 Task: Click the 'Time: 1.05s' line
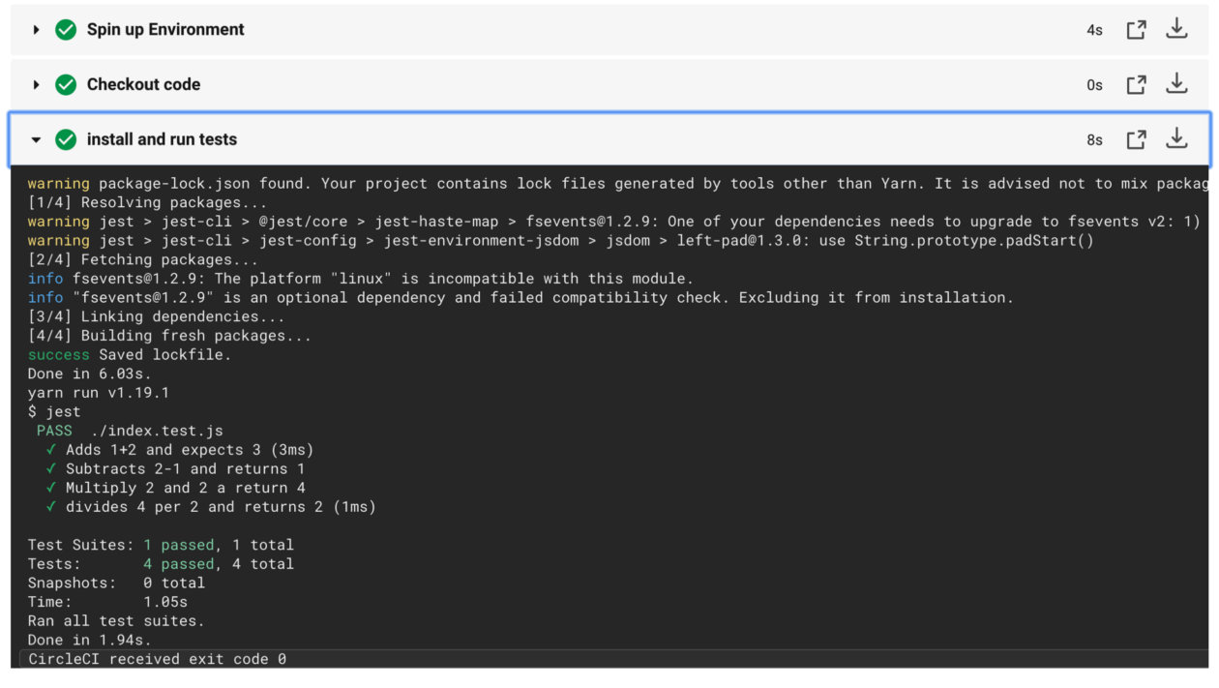pos(107,602)
